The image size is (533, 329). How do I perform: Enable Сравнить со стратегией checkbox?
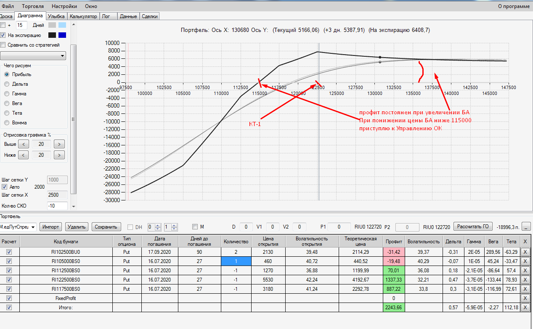3,45
